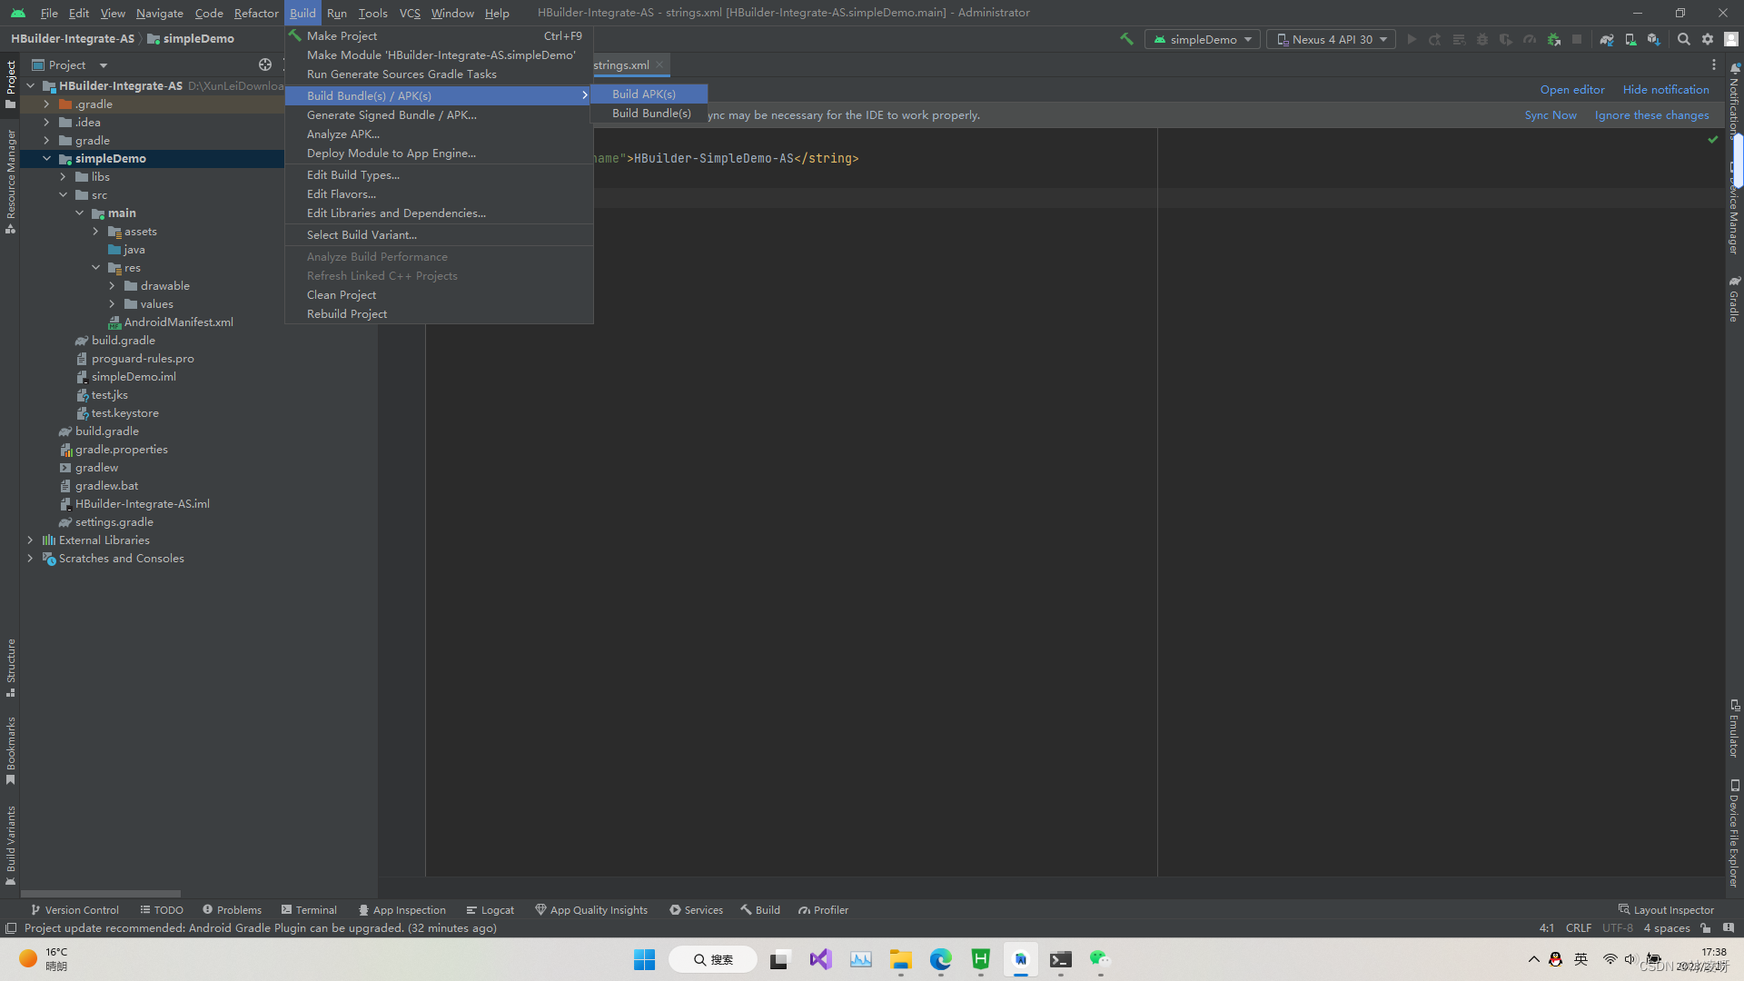Image resolution: width=1744 pixels, height=981 pixels.
Task: Open the Device Manager toolbar icon
Action: coord(1630,39)
